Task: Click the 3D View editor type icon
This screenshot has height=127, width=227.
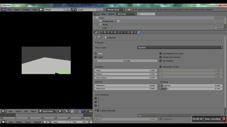Action: coord(4,111)
